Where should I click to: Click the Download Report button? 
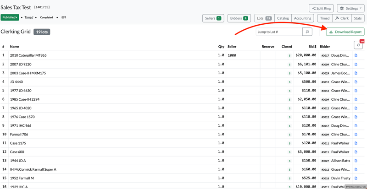(x=345, y=32)
